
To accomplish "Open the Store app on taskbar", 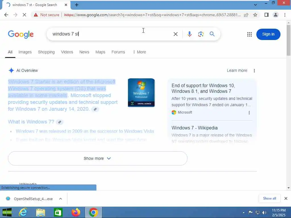I will point(58,212).
